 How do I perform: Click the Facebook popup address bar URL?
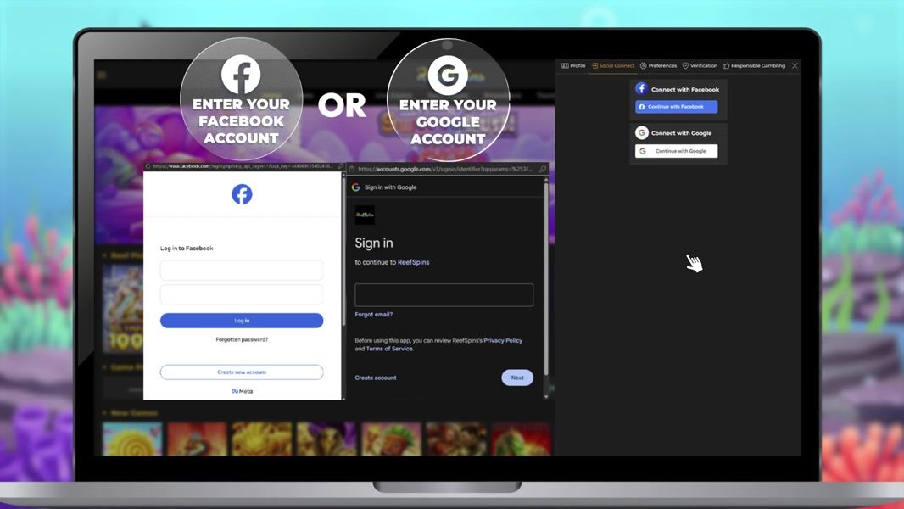243,166
